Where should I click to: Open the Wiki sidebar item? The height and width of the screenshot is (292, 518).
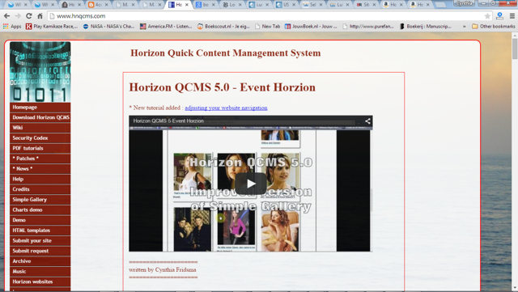point(40,128)
